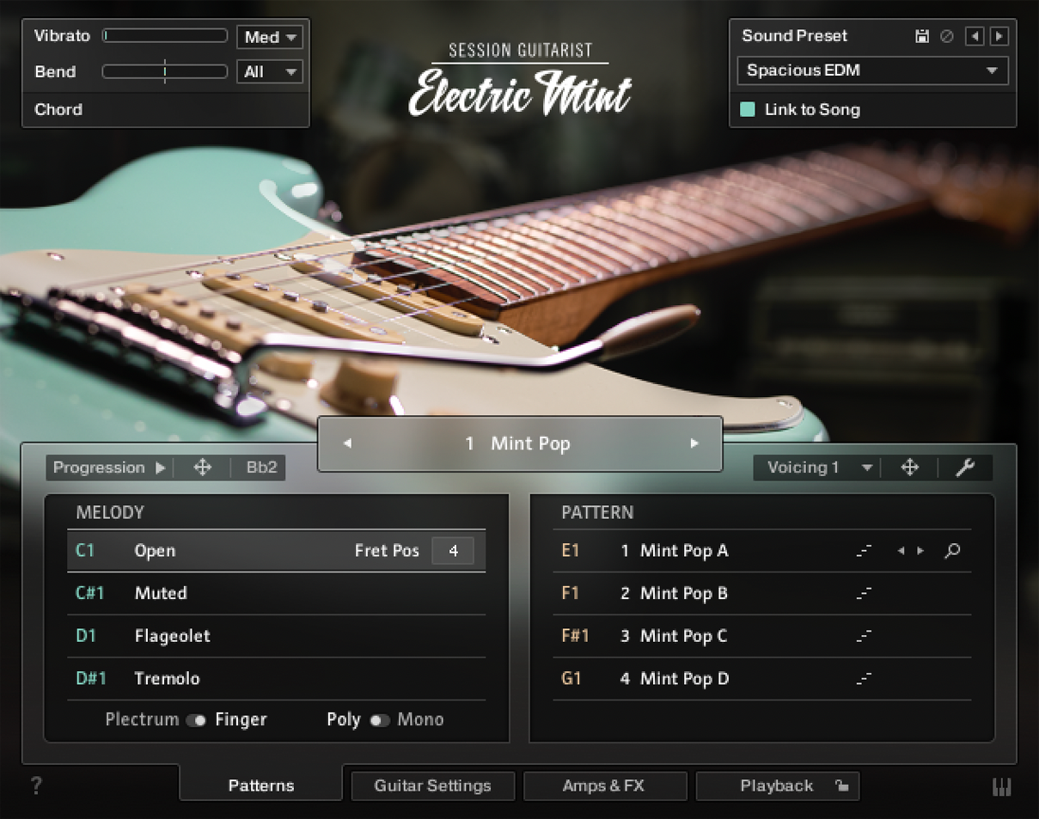Save the current Sound Preset
Viewport: 1039px width, 819px height.
click(x=922, y=36)
